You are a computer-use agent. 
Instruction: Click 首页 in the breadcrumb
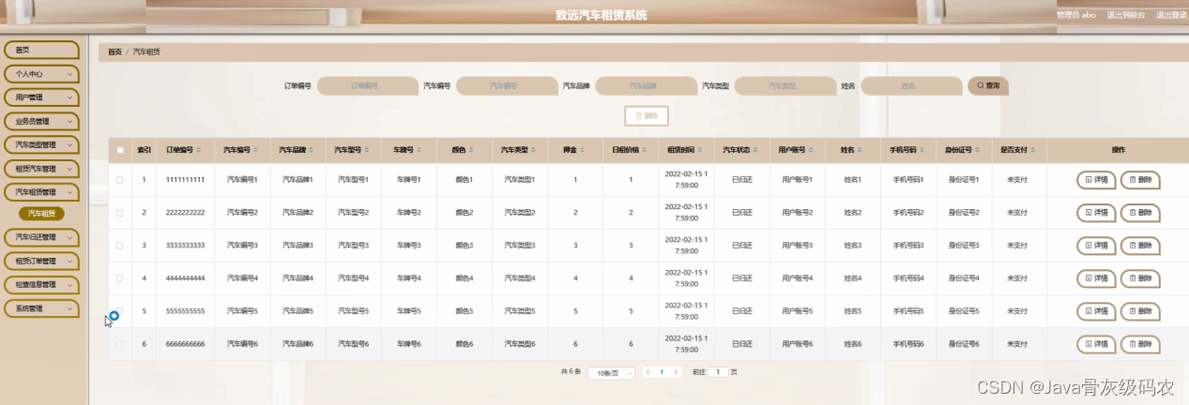point(114,52)
